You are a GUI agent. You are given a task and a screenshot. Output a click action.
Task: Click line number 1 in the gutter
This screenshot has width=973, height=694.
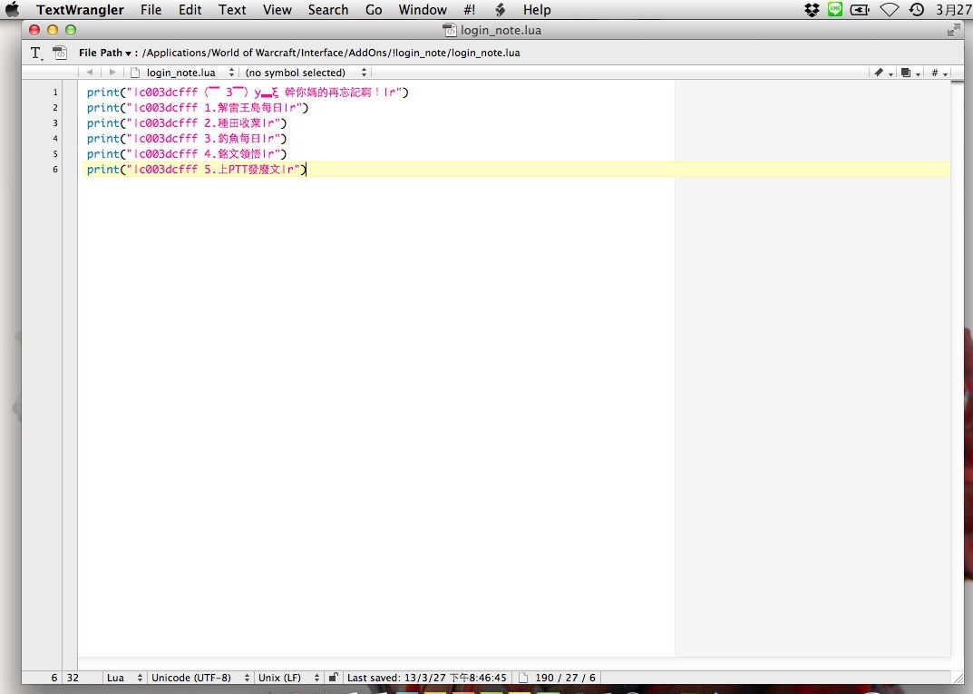pos(54,92)
